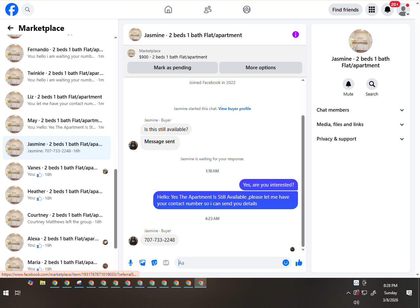
Task: Select the Jasmine conversation in list
Action: point(56,148)
